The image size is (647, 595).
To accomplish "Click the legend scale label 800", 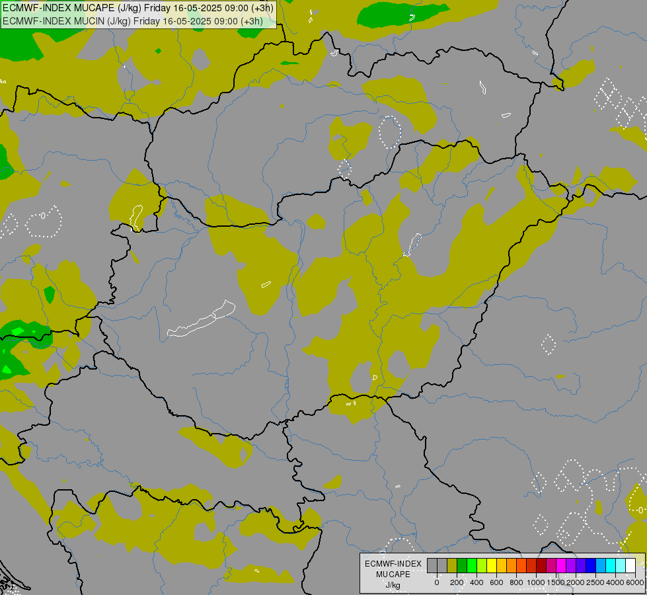I will pos(516,582).
